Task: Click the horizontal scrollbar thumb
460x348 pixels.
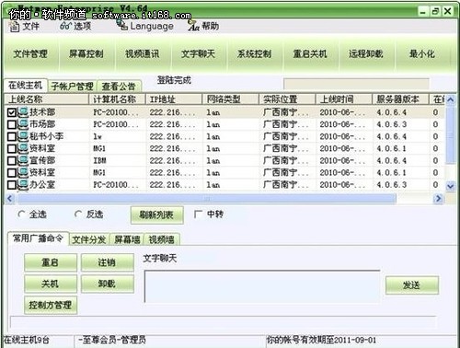Action: coord(207,199)
